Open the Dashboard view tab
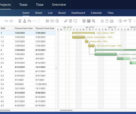 click(78, 13)
